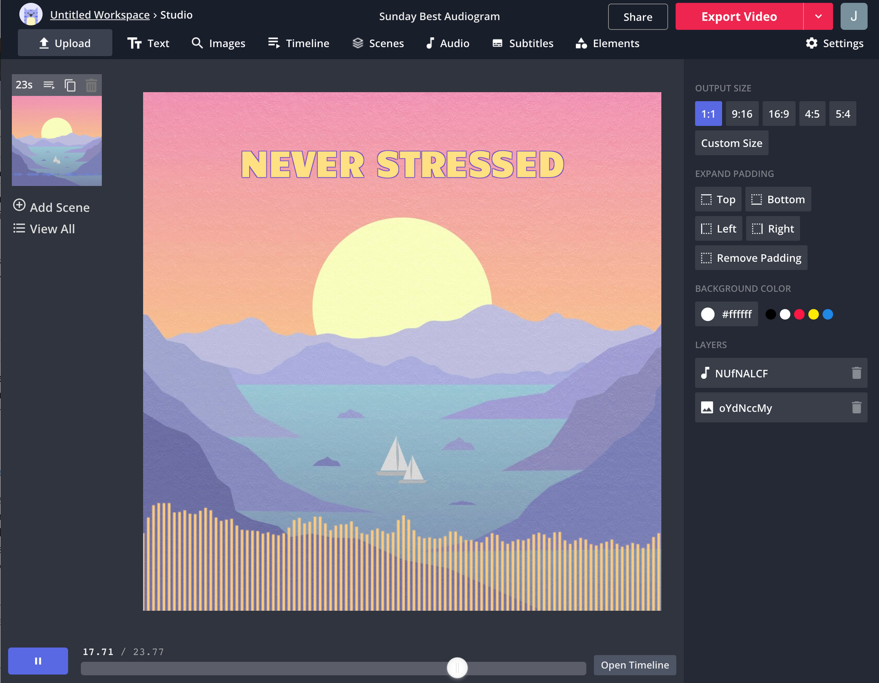Select the 9:16 output size
Viewport: 879px width, 683px height.
tap(741, 114)
